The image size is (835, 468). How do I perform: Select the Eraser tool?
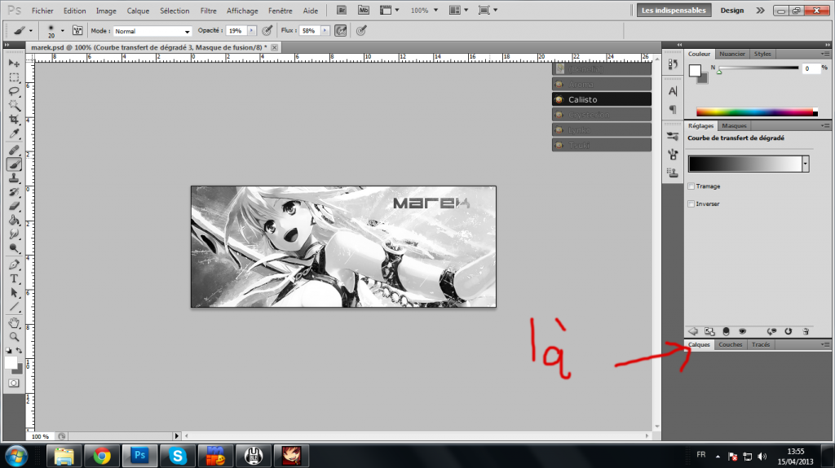click(x=14, y=206)
